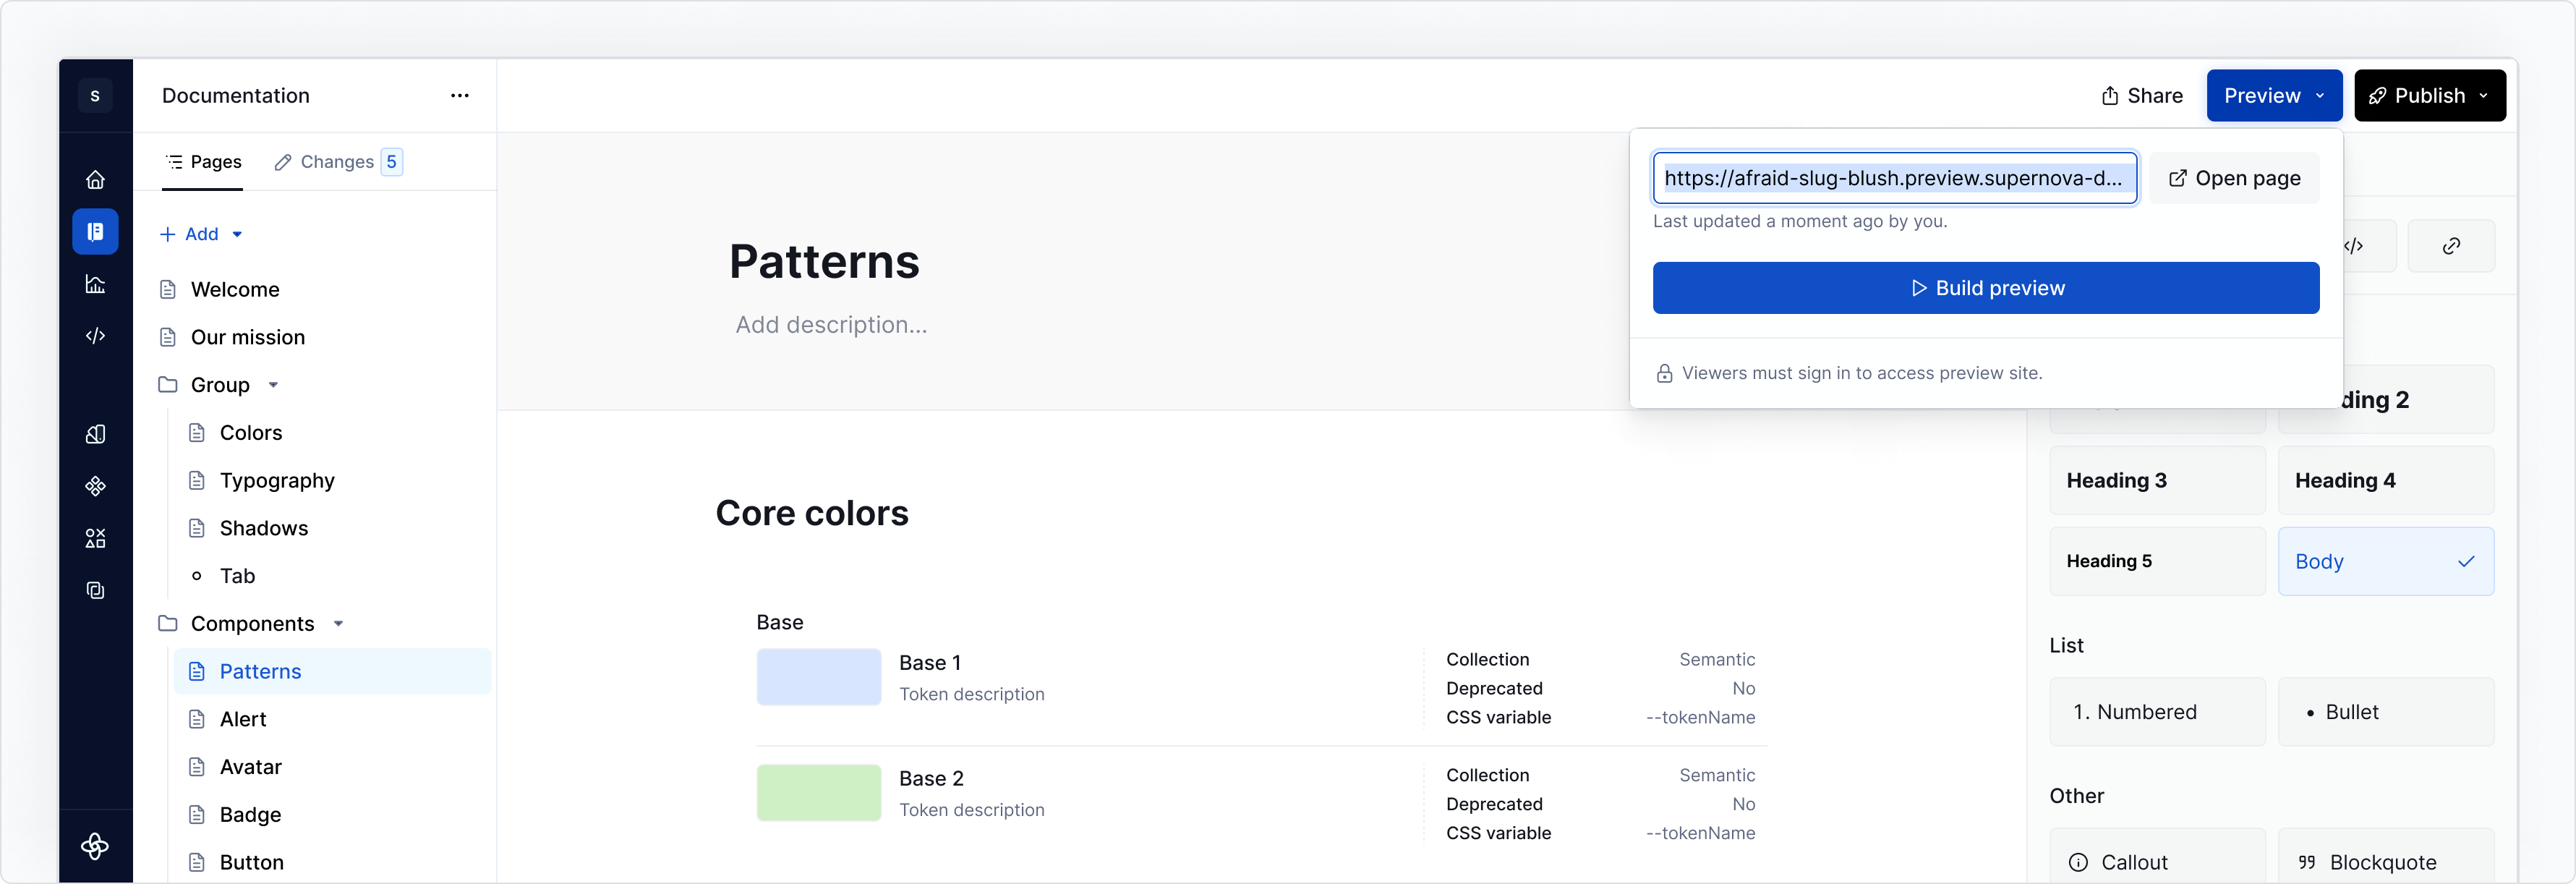This screenshot has height=884, width=2576.
Task: Click Open page next to the preview URL
Action: [2235, 178]
